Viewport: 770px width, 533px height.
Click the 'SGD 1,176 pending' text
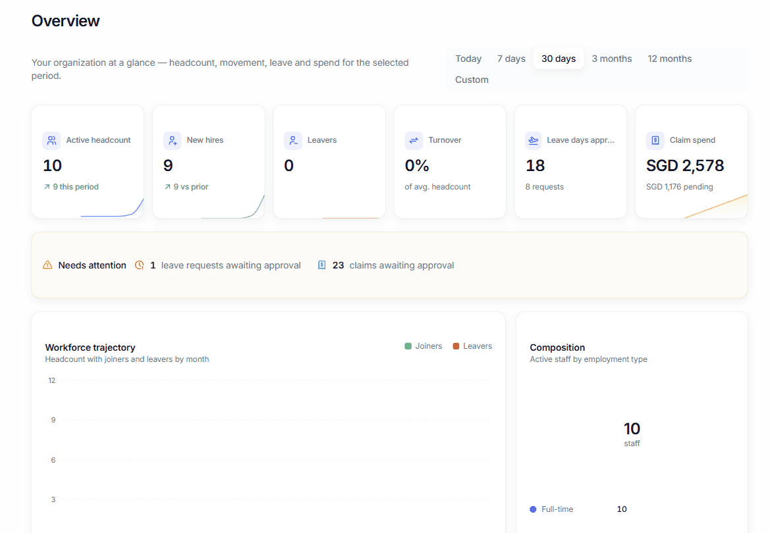coord(680,187)
